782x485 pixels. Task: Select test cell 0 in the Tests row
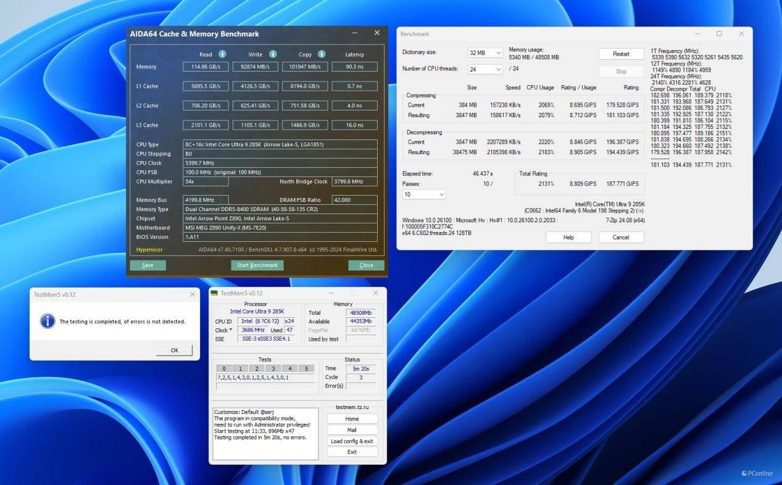(224, 369)
